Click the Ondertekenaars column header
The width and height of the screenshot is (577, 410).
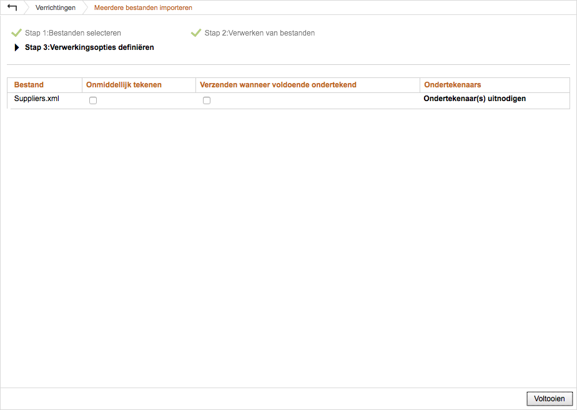(452, 85)
